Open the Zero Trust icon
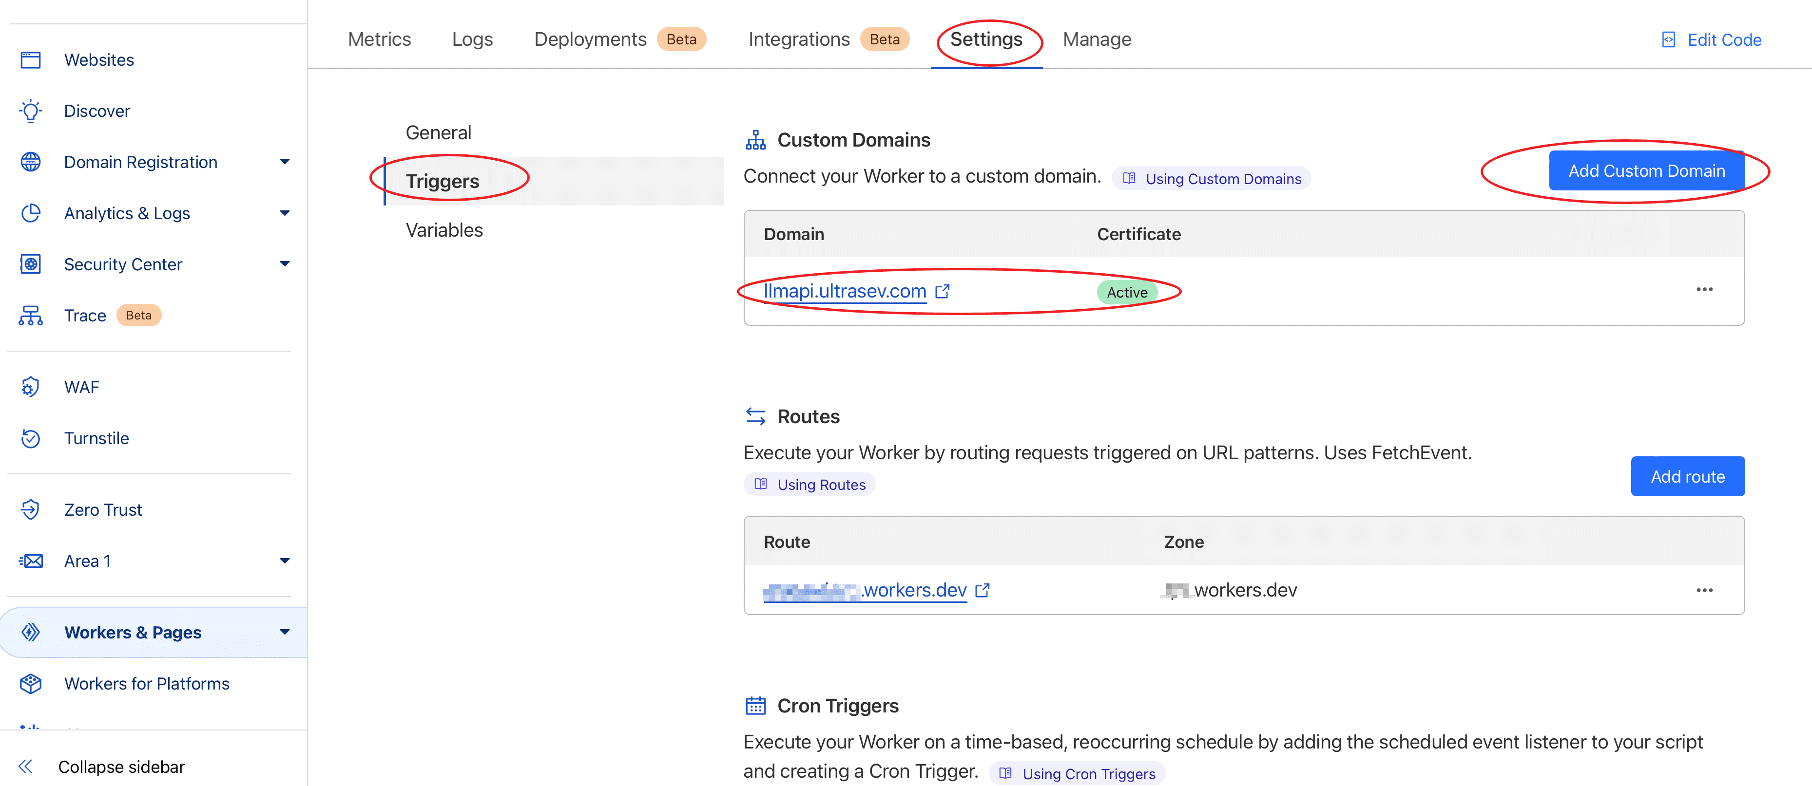This screenshot has height=786, width=1812. coord(30,510)
